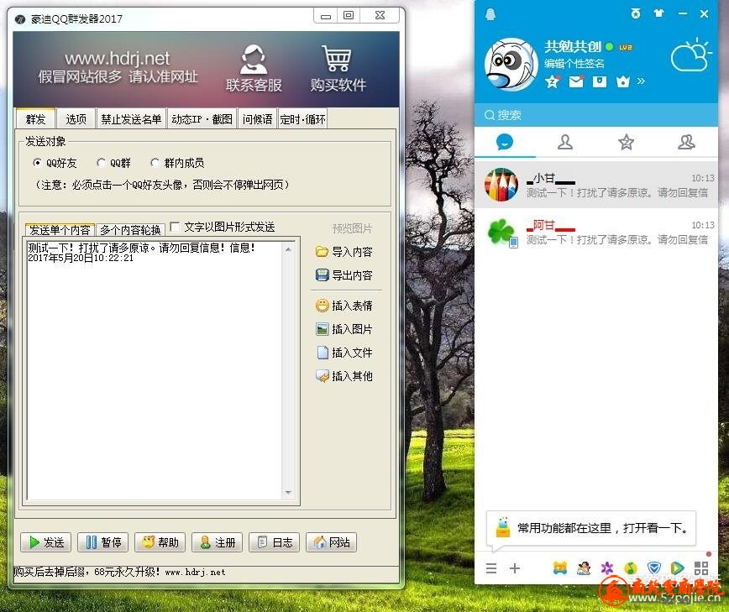Click 插入图片 insert image
729x612 pixels.
pyautogui.click(x=344, y=329)
